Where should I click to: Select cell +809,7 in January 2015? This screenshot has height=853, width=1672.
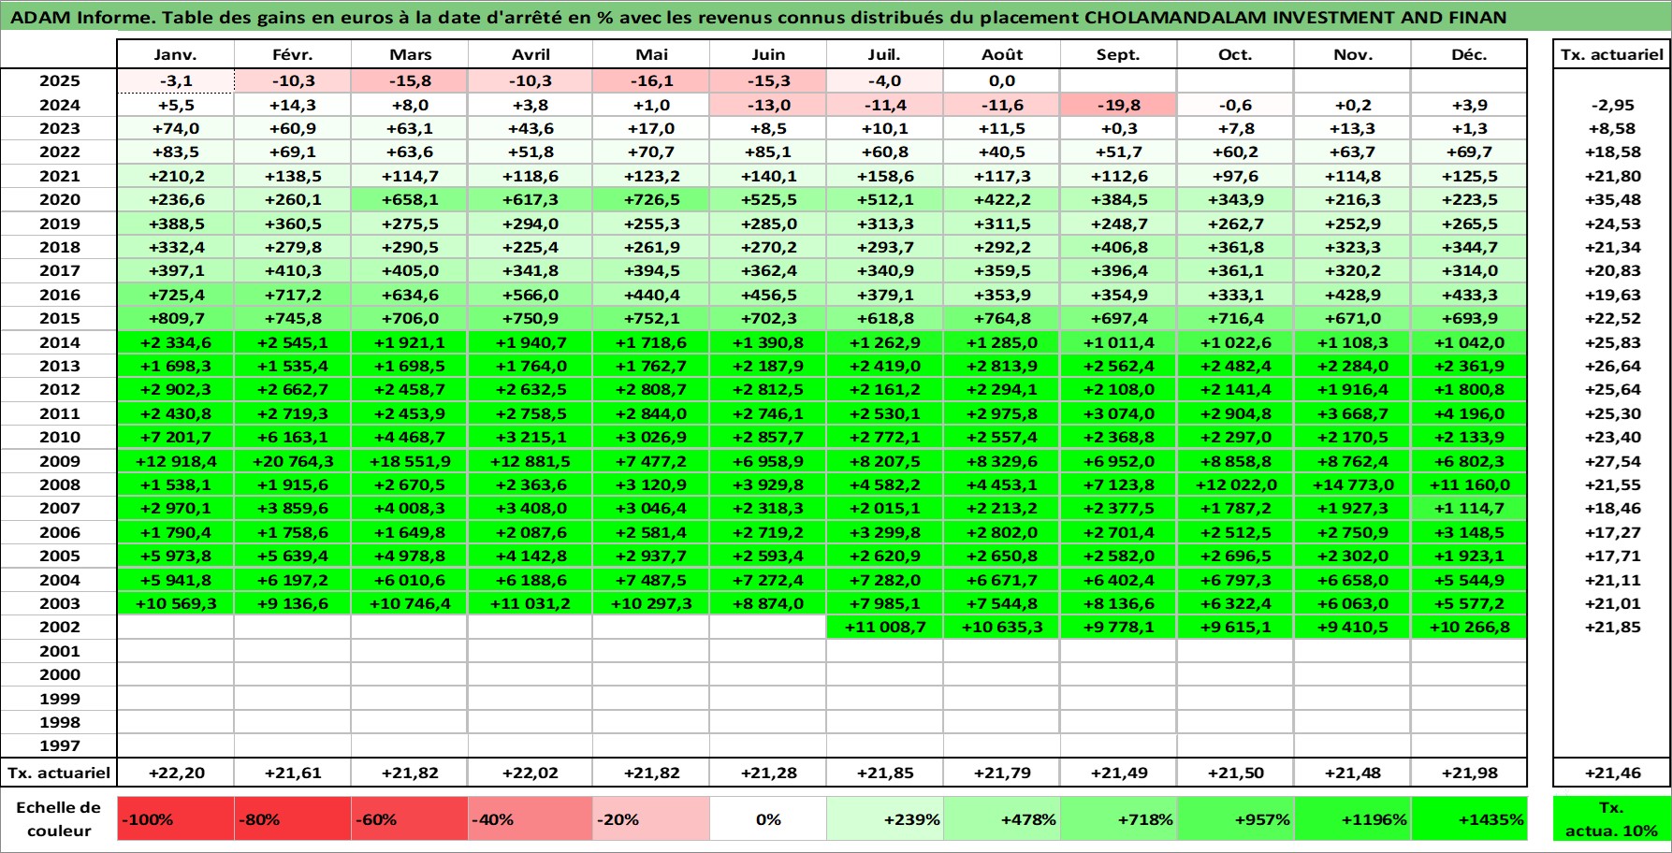175,318
